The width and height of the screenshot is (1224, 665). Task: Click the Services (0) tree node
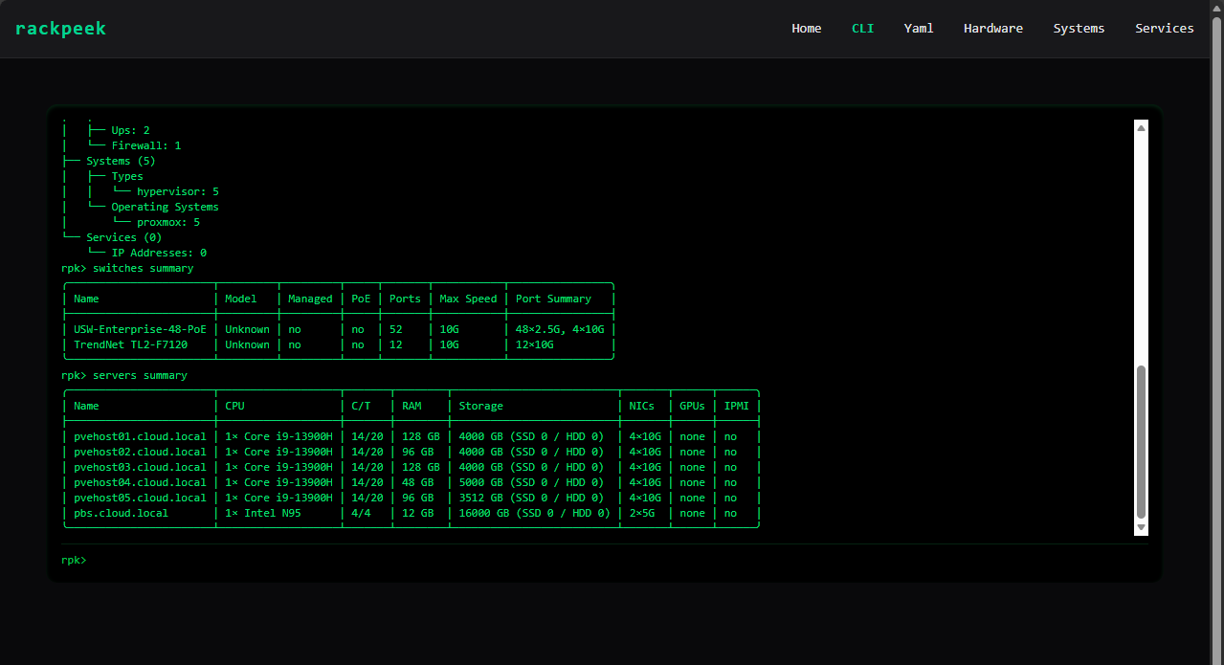(123, 237)
